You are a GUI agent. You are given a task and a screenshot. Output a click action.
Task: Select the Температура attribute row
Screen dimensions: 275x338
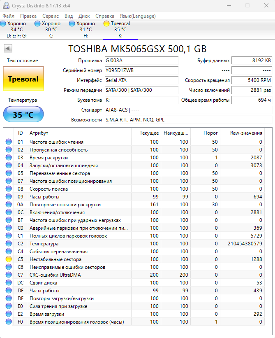tap(134, 244)
